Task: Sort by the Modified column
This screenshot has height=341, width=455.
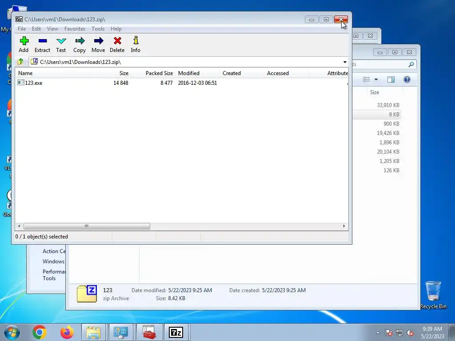Action: tap(197, 73)
